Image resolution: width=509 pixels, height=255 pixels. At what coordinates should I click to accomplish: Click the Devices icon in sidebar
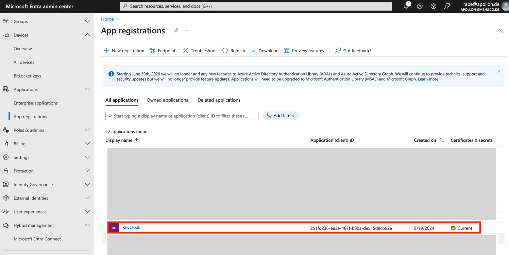[x=6, y=35]
